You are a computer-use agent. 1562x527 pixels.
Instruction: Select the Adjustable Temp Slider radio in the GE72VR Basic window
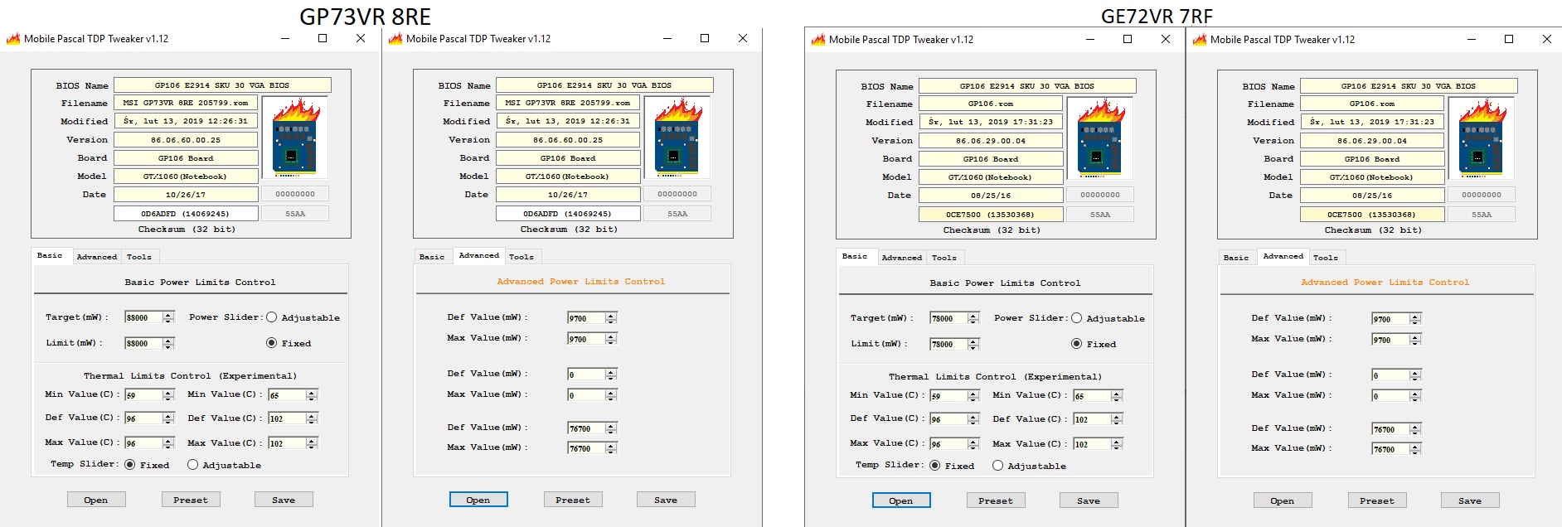point(997,466)
